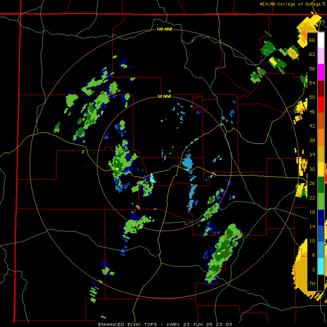Click the 38 legend value
Image resolution: width=327 pixels, height=327 pixels.
[312, 140]
